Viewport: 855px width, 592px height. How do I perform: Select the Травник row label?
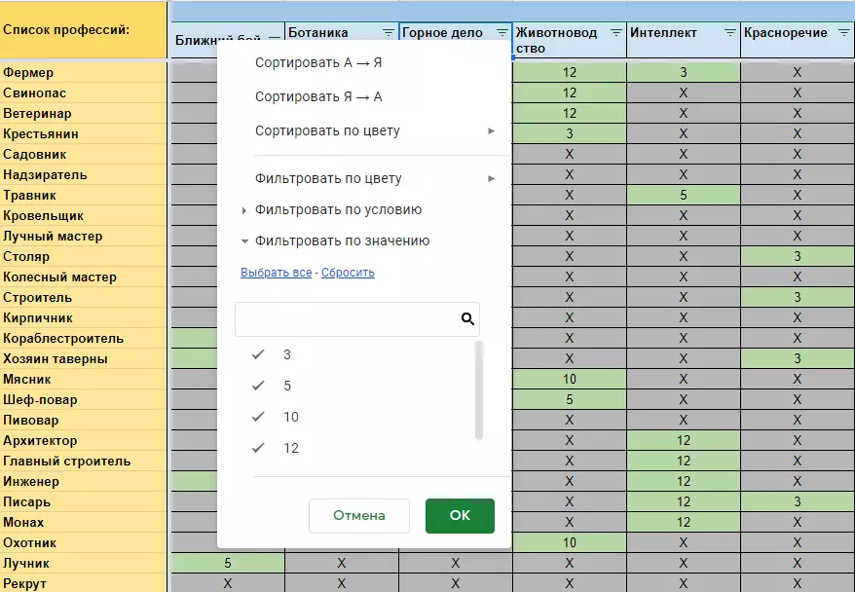[84, 195]
